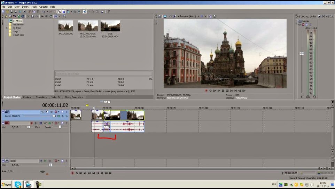Click the Undo arrow icon in toolbar
The width and height of the screenshot is (335, 189).
44,11
